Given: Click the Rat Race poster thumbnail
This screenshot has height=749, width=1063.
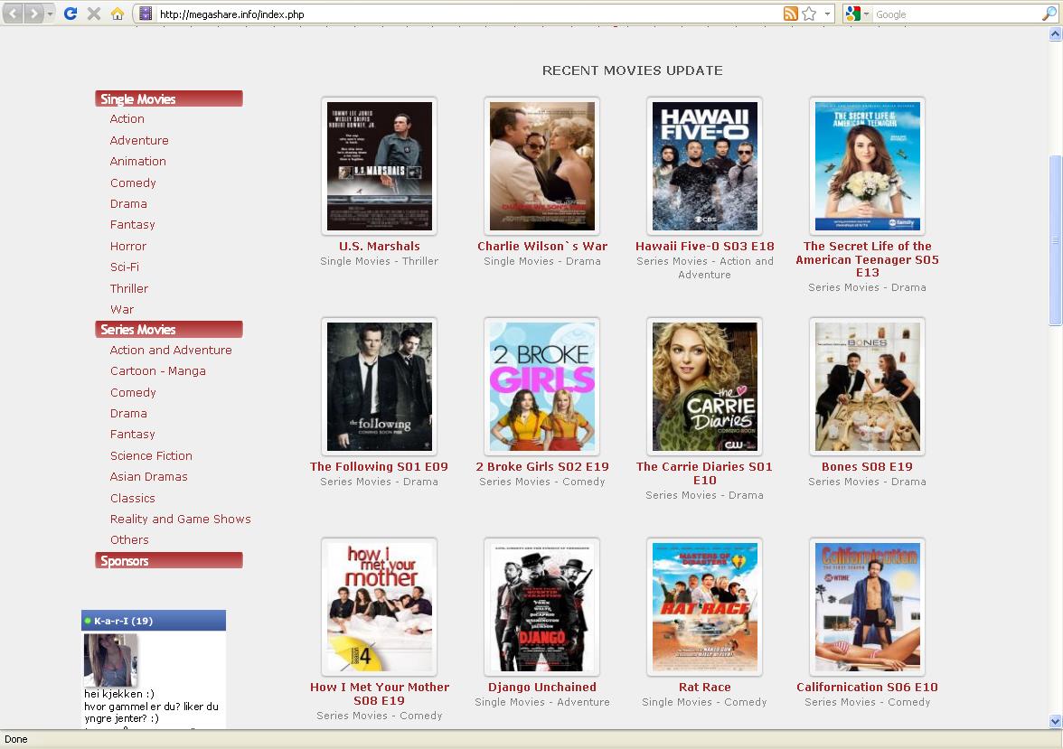Looking at the screenshot, I should tap(704, 606).
